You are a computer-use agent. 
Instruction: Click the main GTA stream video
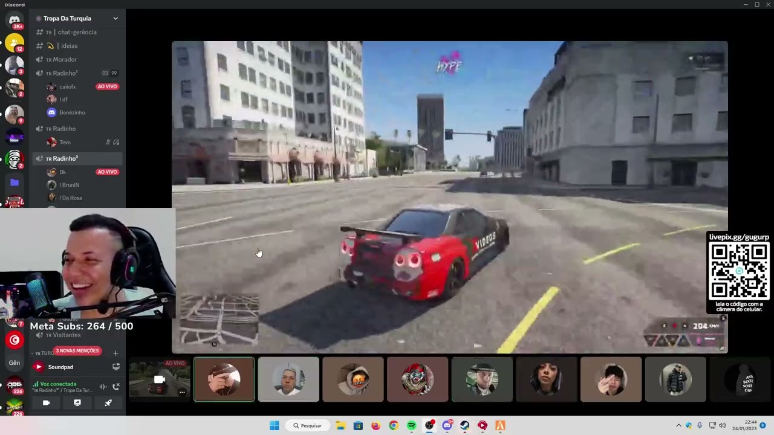click(449, 197)
